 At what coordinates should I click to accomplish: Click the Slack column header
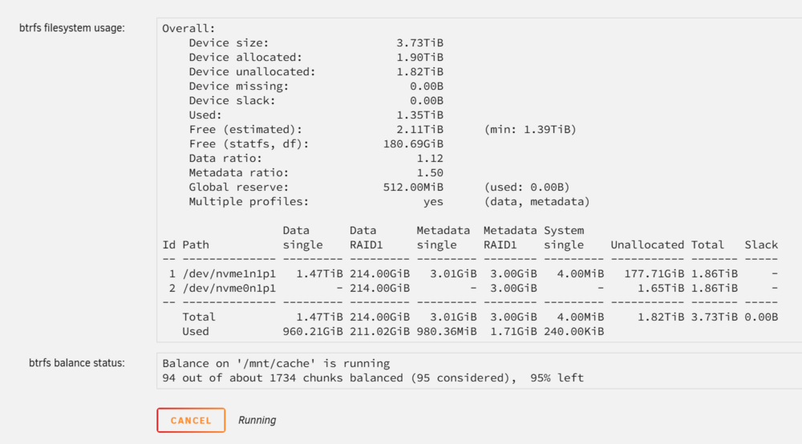[761, 244]
